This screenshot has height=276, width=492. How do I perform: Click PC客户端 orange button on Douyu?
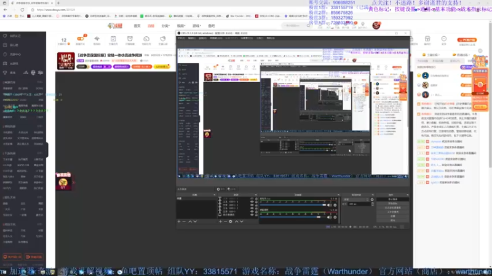coord(467,40)
